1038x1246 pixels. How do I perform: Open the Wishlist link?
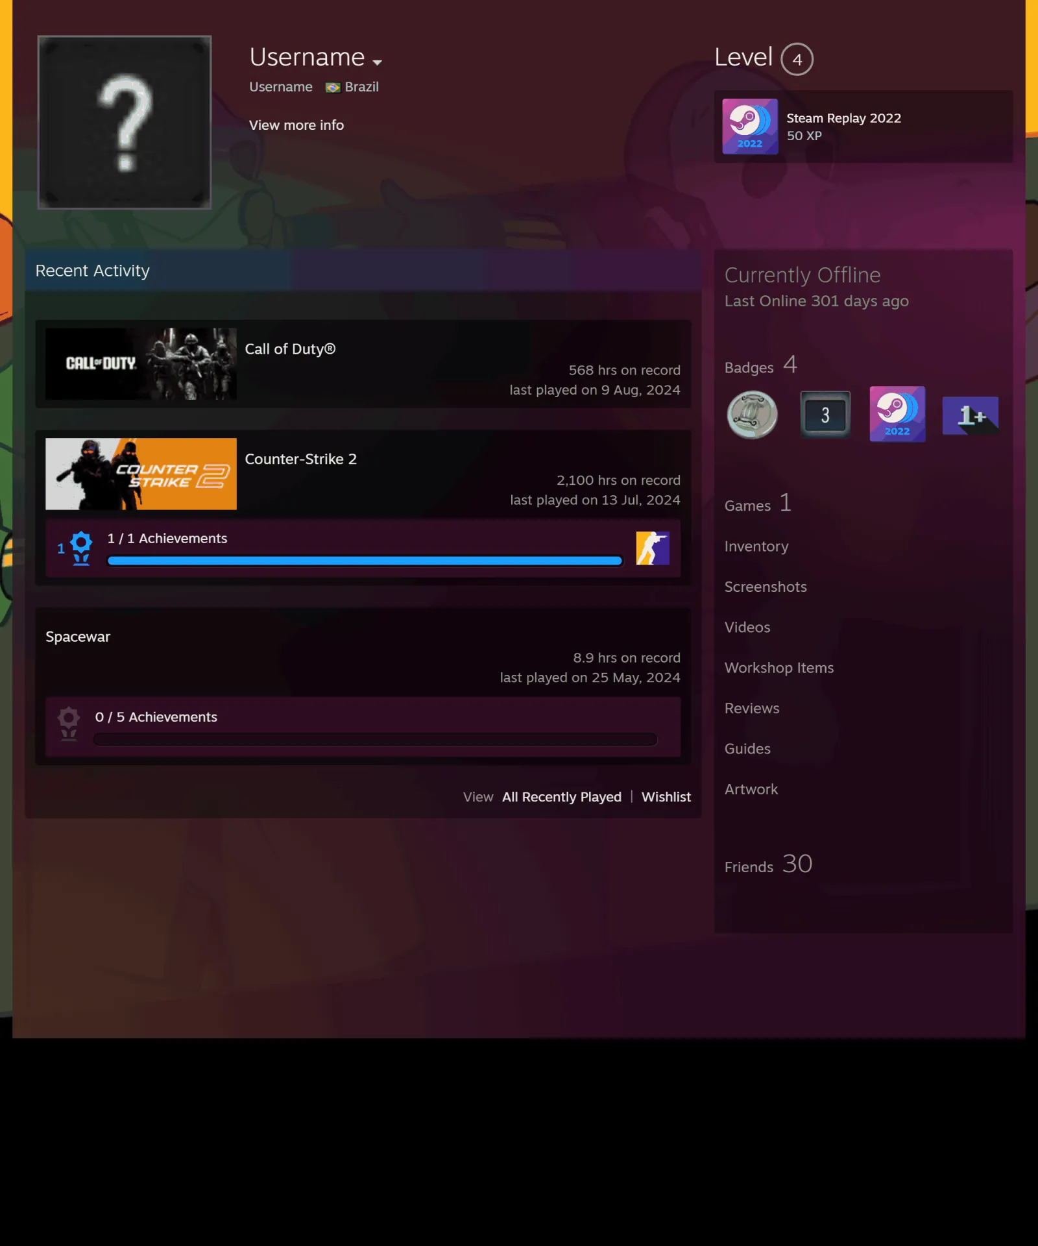point(666,797)
